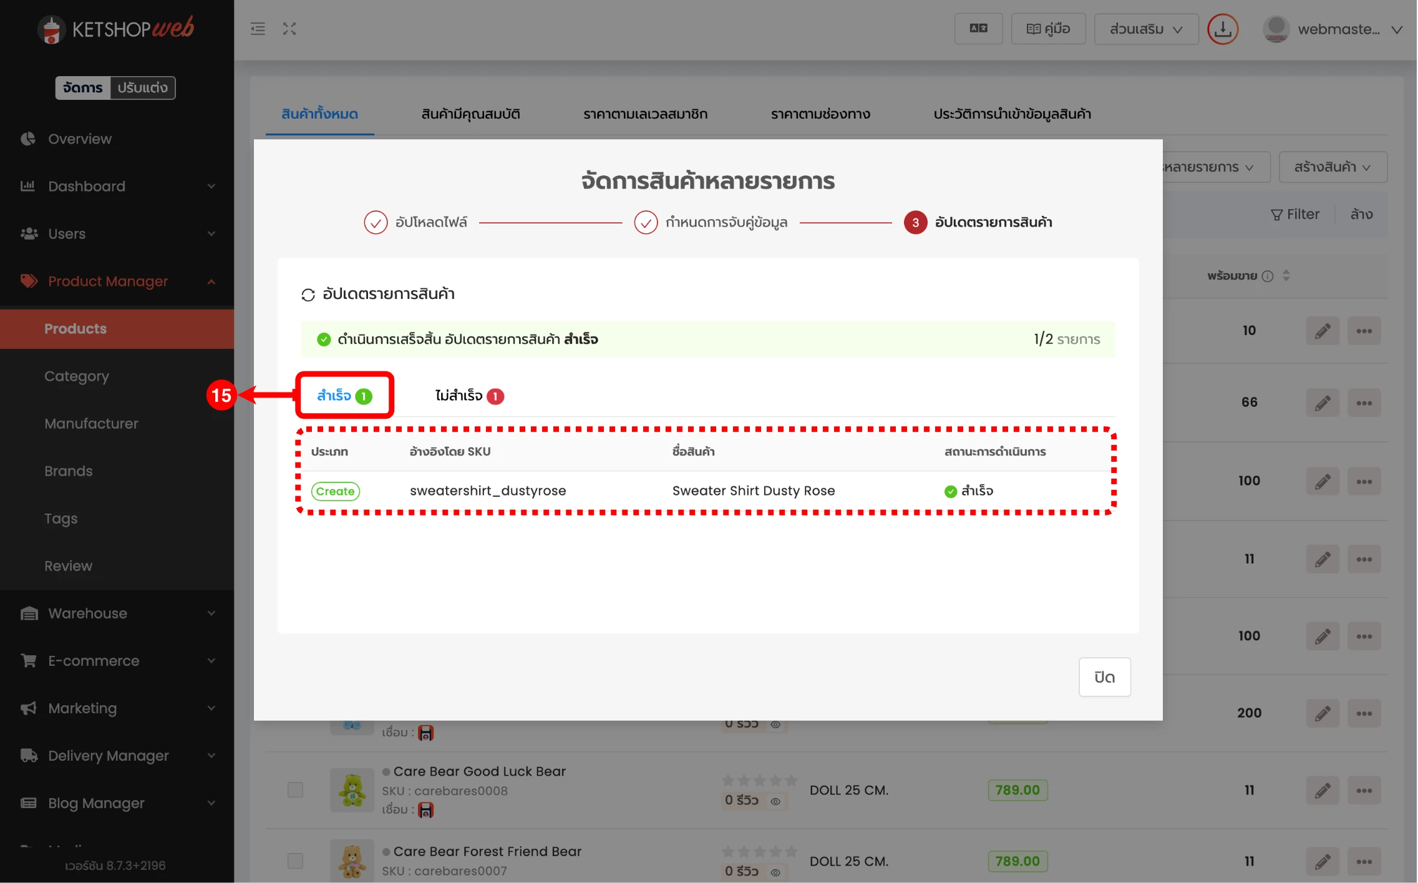Click the download icon in top bar
This screenshot has height=883, width=1418.
pos(1222,29)
